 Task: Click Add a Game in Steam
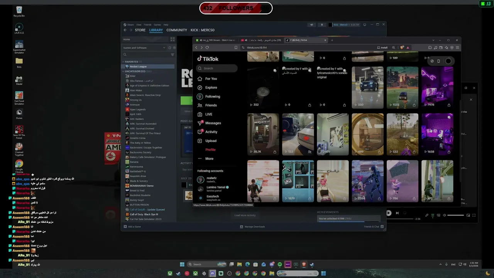click(x=132, y=227)
